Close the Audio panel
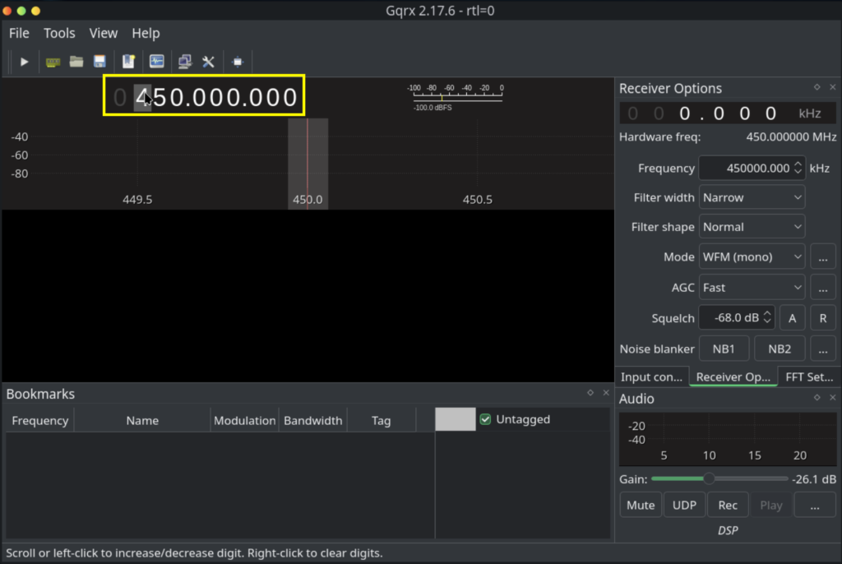The height and width of the screenshot is (564, 842). click(833, 397)
